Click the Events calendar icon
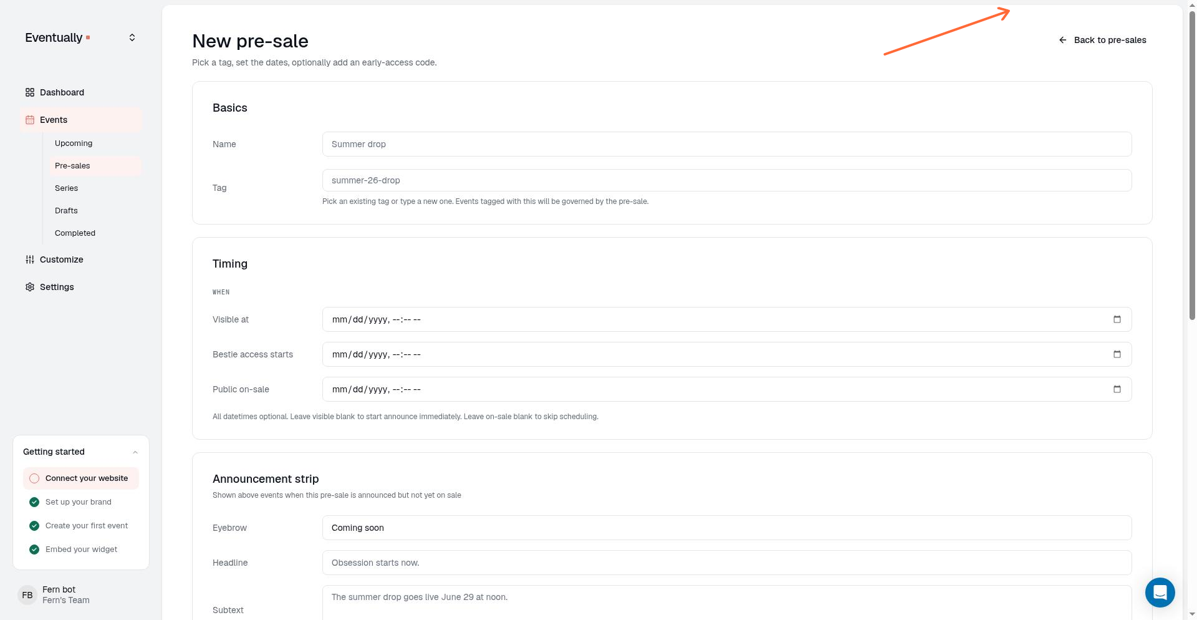Screen dimensions: 1197x620 30,120
